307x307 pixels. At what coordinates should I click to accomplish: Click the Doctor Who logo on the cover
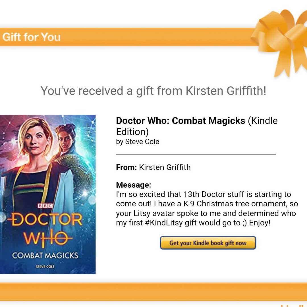coord(45,229)
